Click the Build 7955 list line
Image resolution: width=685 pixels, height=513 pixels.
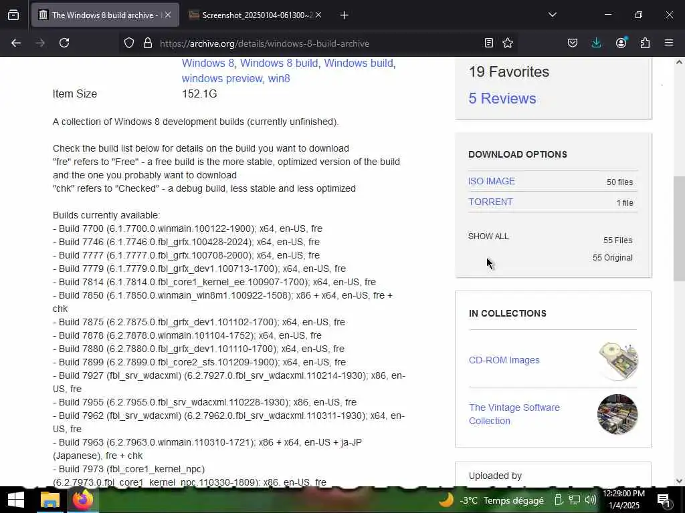[205, 403]
